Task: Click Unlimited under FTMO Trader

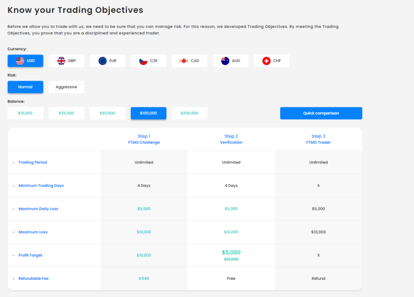Action: click(x=318, y=162)
